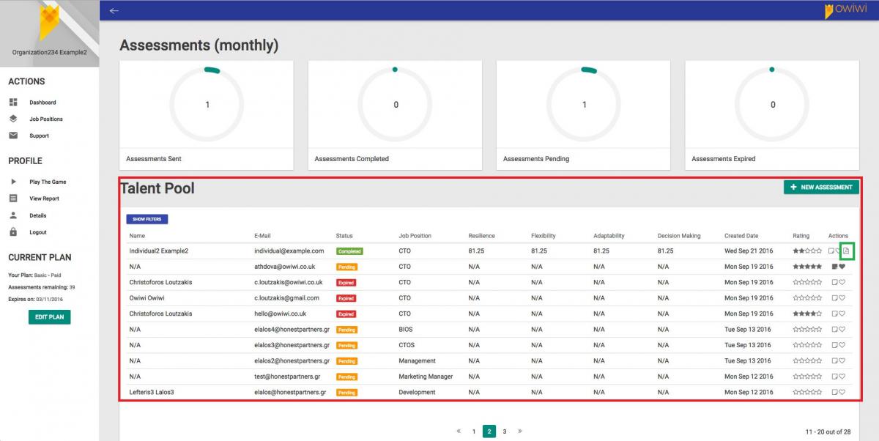Screen dimensions: 879x441
Task: Toggle heart for test@honestpartners.gr row
Action: [842, 377]
